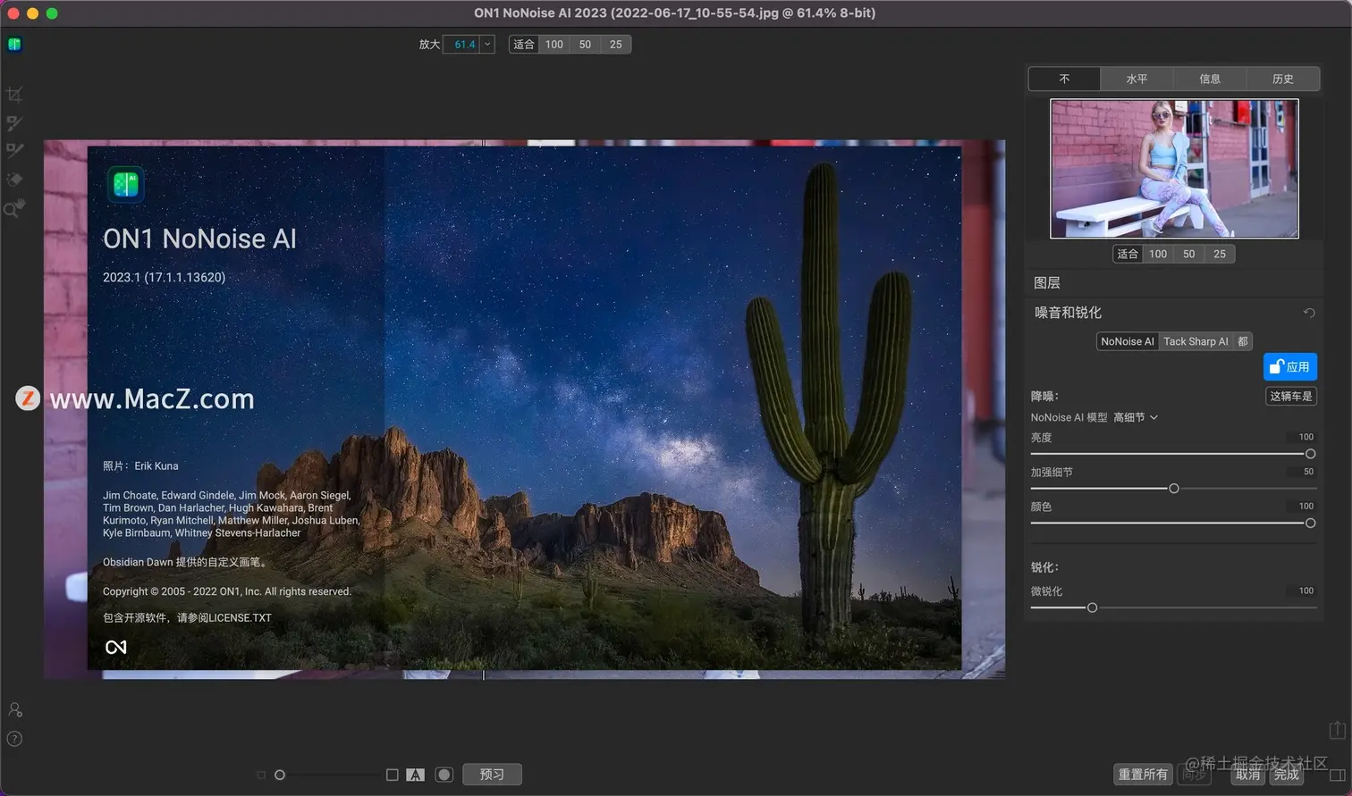The image size is (1352, 796).
Task: Click the blue 应用 button
Action: coord(1289,366)
